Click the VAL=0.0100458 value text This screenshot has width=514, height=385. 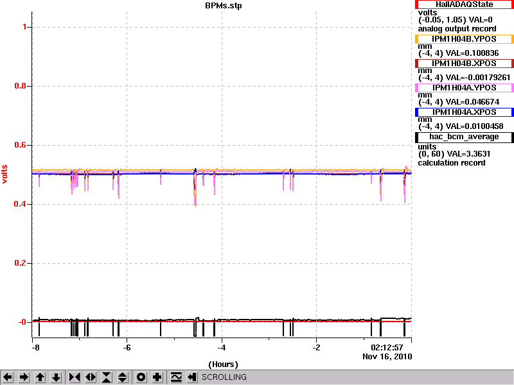(x=474, y=126)
